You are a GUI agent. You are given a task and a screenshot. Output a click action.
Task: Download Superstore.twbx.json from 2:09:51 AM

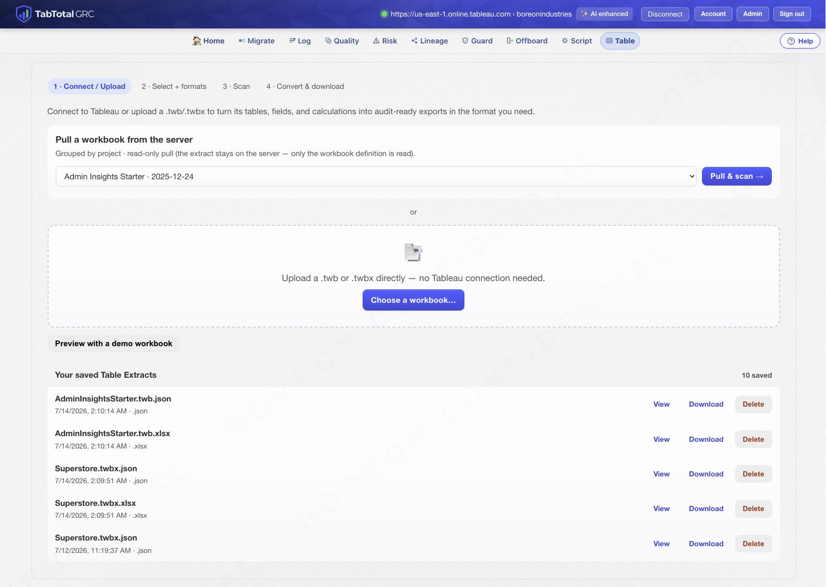pos(706,474)
